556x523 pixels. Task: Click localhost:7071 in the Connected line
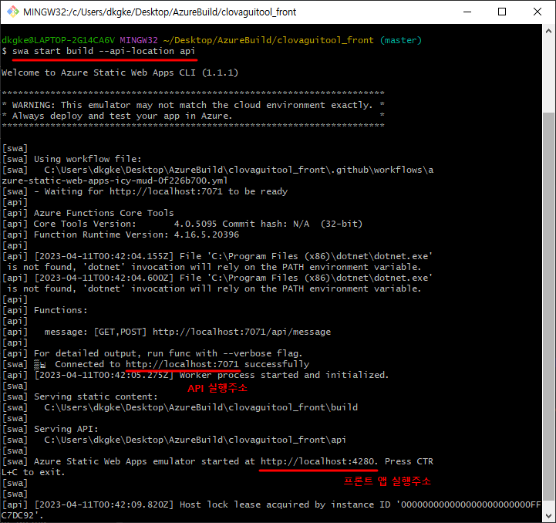(183, 364)
